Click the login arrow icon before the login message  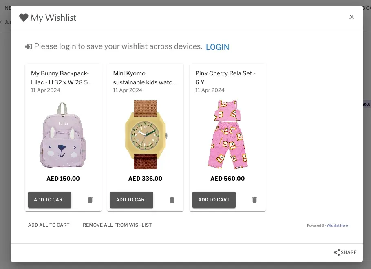pyautogui.click(x=28, y=46)
